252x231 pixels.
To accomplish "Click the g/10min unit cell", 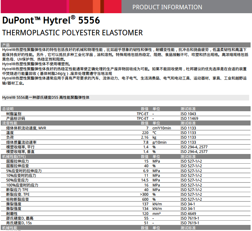I will [160, 142].
